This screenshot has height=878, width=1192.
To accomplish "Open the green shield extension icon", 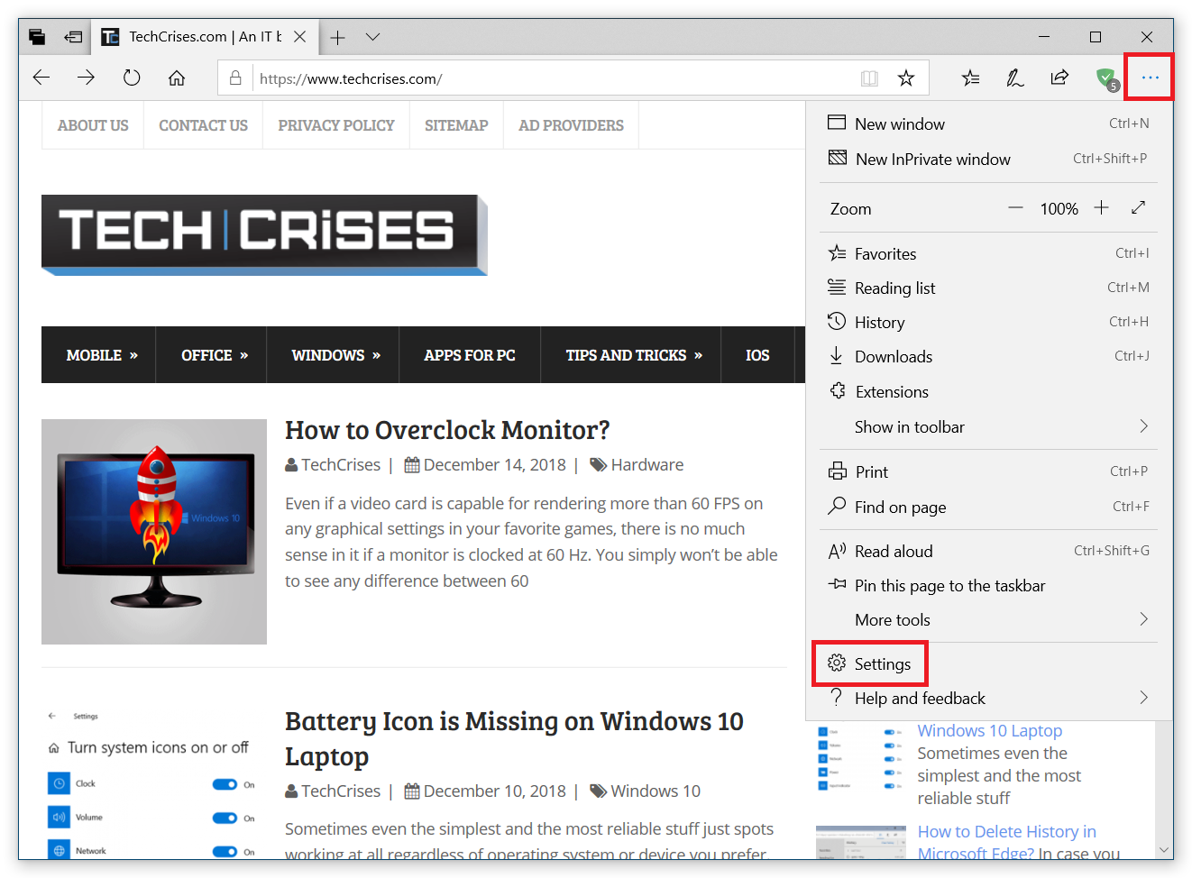I will [x=1106, y=78].
